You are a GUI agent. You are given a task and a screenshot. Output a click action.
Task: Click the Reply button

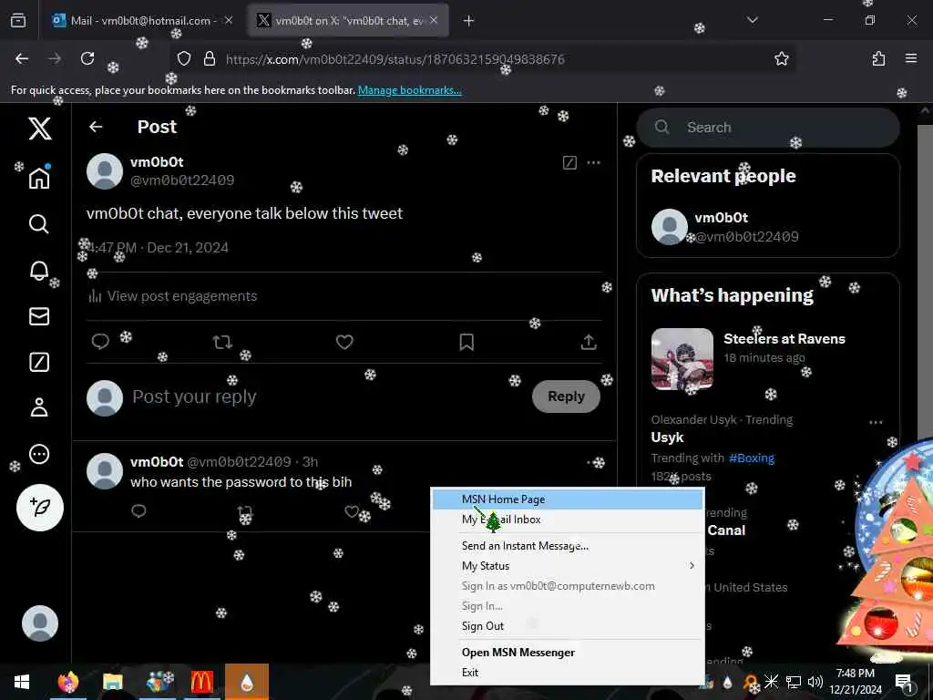point(566,396)
